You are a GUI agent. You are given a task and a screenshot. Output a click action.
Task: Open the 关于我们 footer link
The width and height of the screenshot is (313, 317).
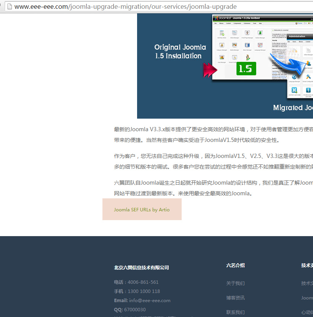[235, 283]
